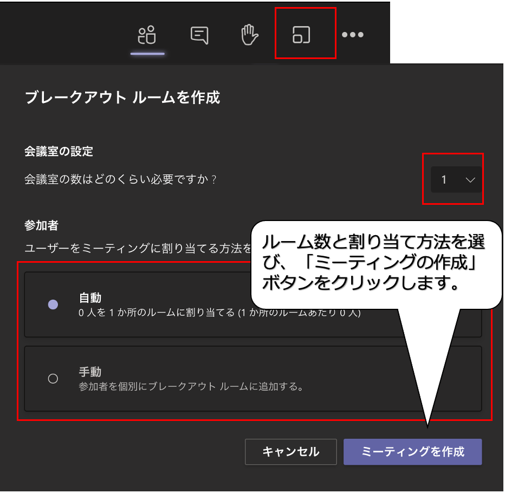The width and height of the screenshot is (505, 493).
Task: Click the 会議室の数 question label
Action: (x=120, y=179)
